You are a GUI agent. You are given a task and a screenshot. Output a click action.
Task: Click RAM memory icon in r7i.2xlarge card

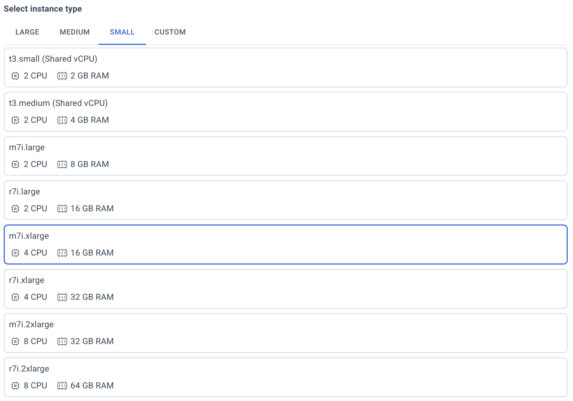[x=62, y=386]
